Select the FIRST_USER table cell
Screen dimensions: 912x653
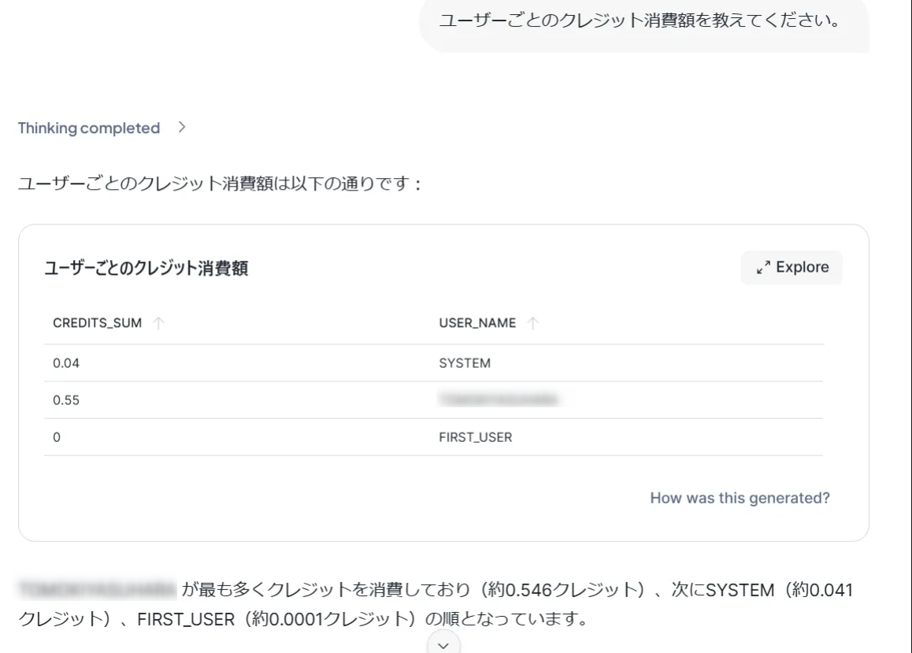[475, 436]
